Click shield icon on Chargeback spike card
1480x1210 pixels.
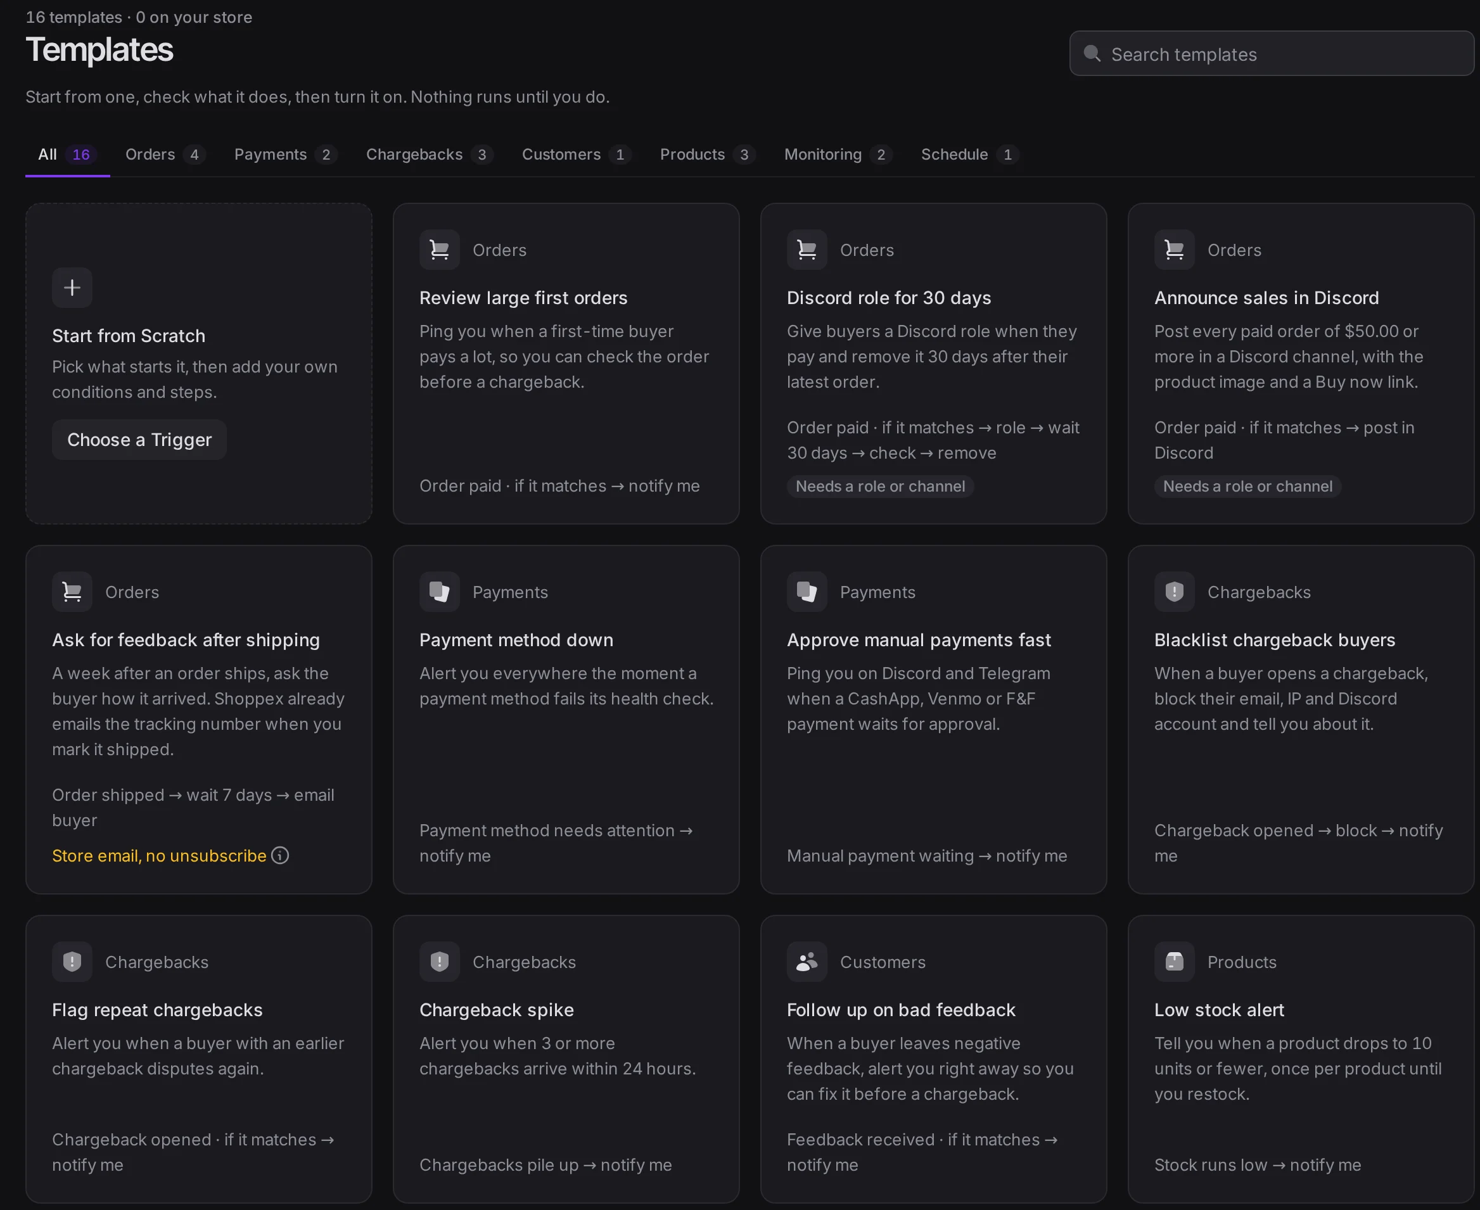coord(439,962)
